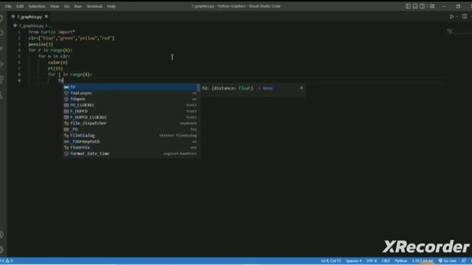Open the Help menu
Screen dimensions: 472x265
click(111, 6)
